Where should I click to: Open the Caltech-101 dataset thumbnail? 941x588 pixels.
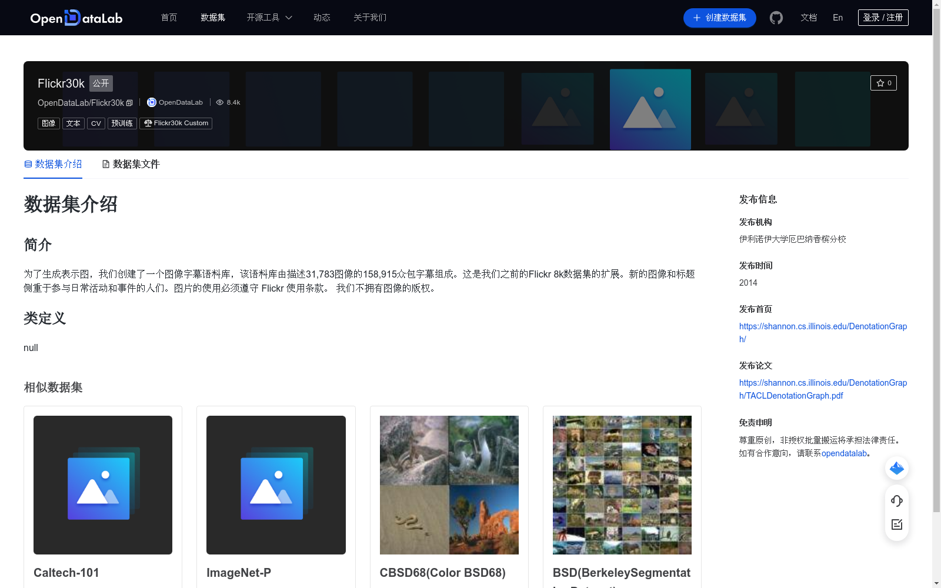click(103, 485)
